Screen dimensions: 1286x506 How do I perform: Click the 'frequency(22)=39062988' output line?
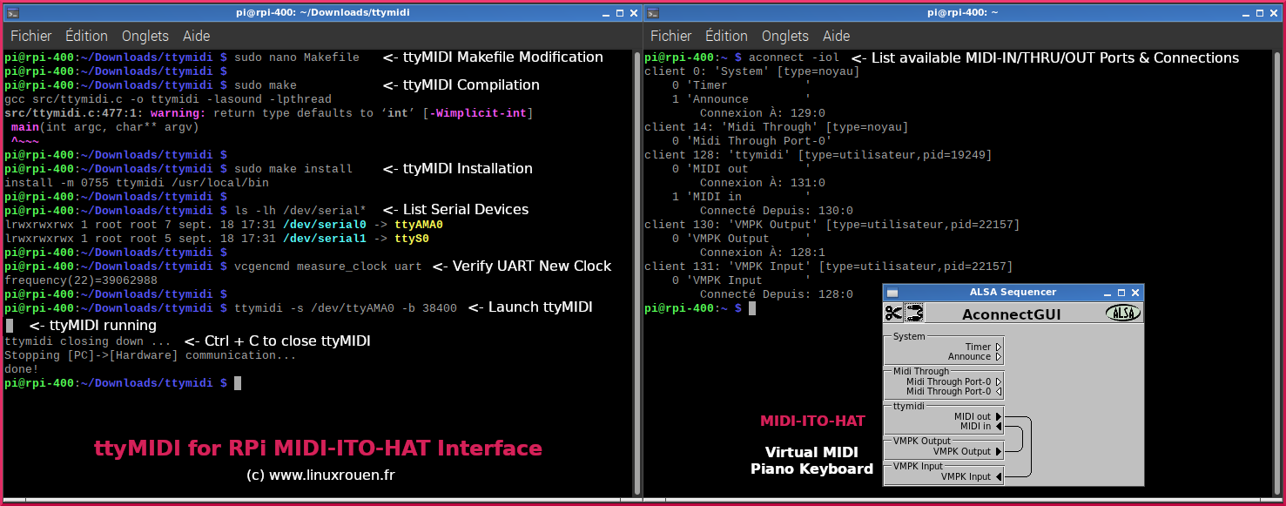pos(81,280)
